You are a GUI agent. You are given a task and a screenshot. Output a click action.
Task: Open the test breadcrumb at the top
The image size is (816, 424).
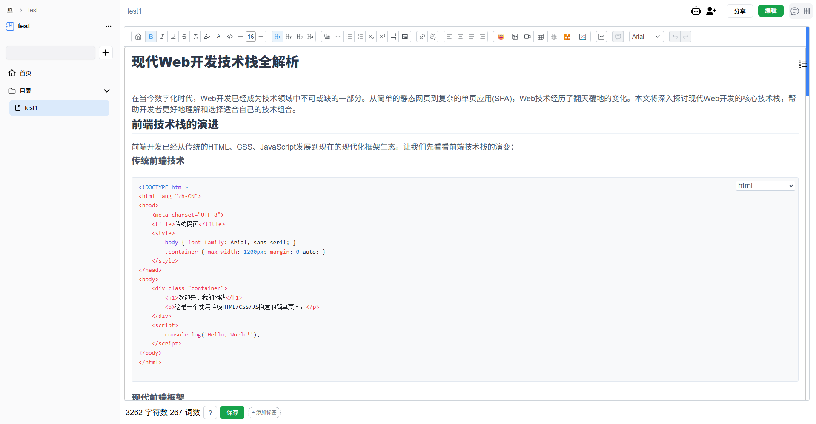click(x=33, y=10)
